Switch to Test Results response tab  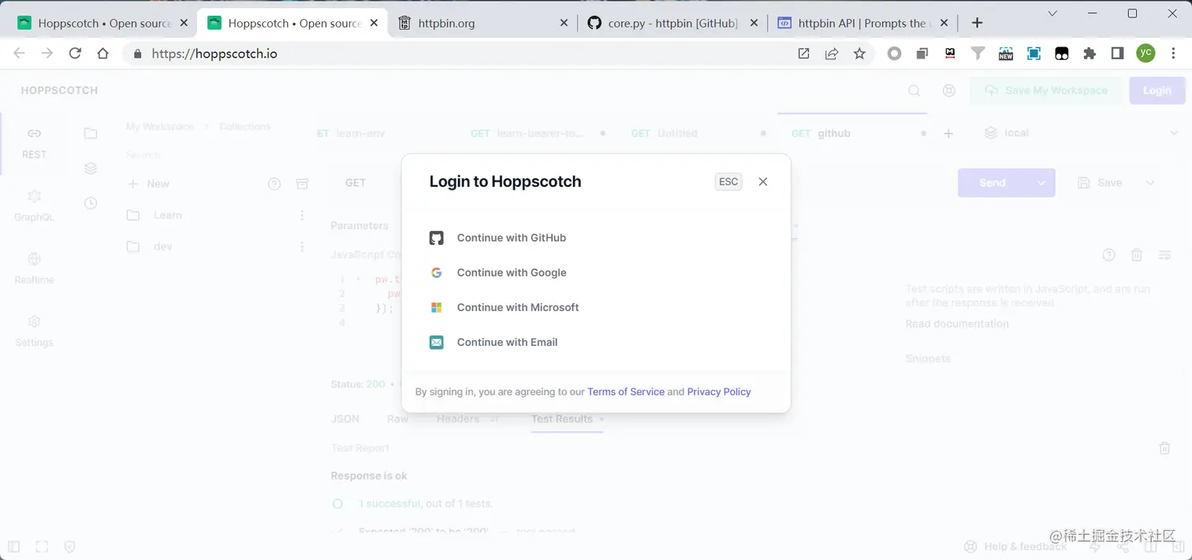point(567,419)
